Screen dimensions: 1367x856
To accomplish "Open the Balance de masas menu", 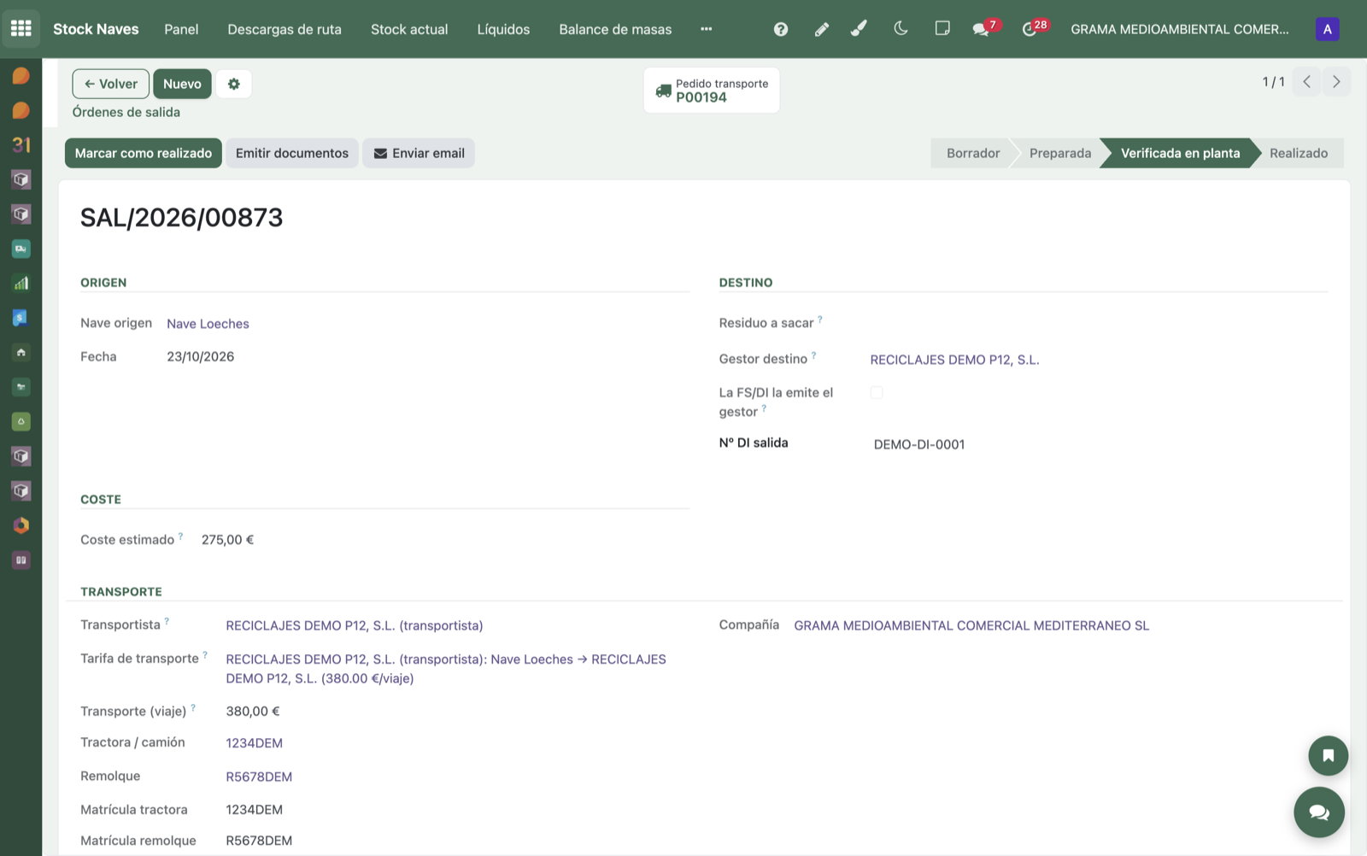I will pos(615,29).
